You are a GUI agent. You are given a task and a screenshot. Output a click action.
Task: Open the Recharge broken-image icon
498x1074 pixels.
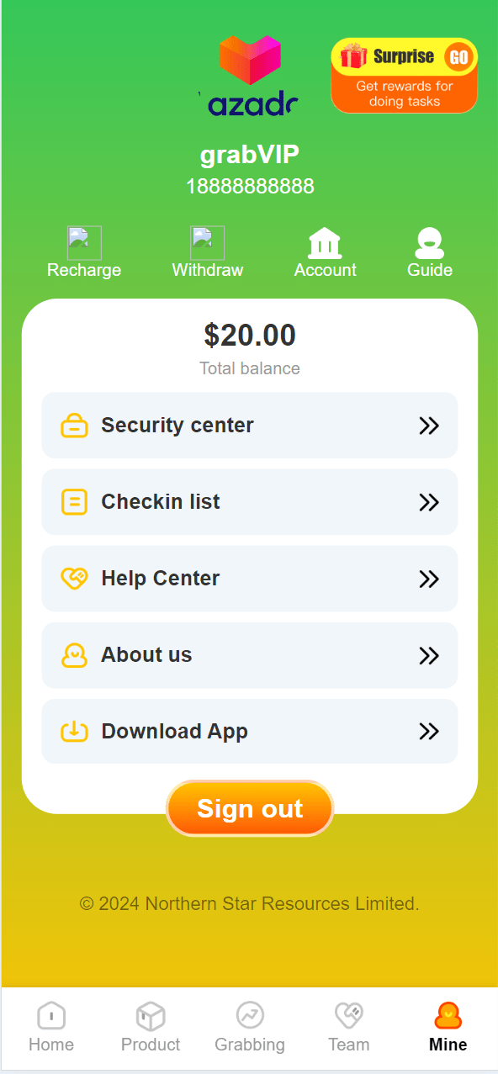84,242
